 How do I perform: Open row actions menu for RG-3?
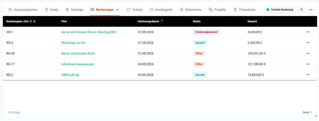tap(308, 43)
